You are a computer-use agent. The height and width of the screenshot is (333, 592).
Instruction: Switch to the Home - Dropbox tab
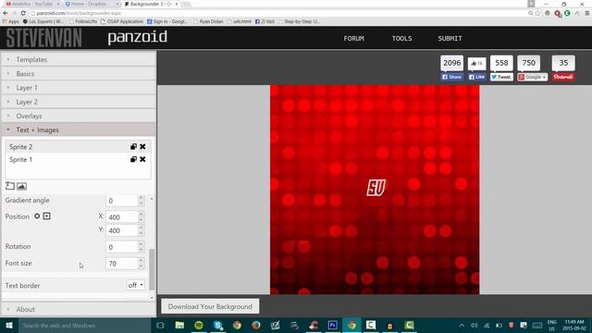coord(92,4)
